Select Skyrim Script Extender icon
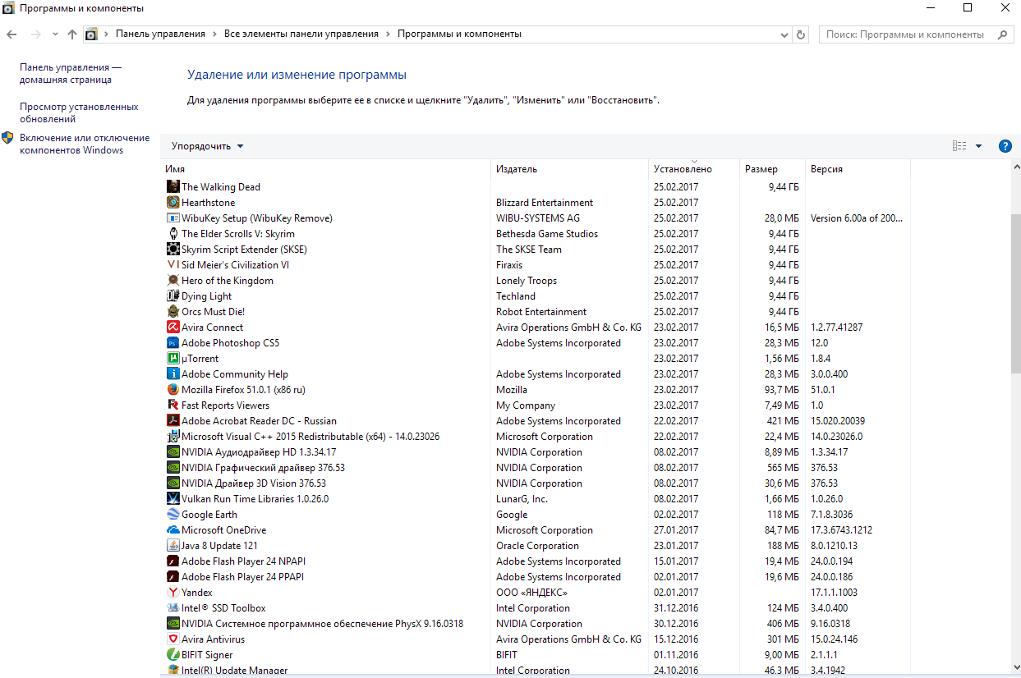This screenshot has width=1021, height=678. click(173, 250)
